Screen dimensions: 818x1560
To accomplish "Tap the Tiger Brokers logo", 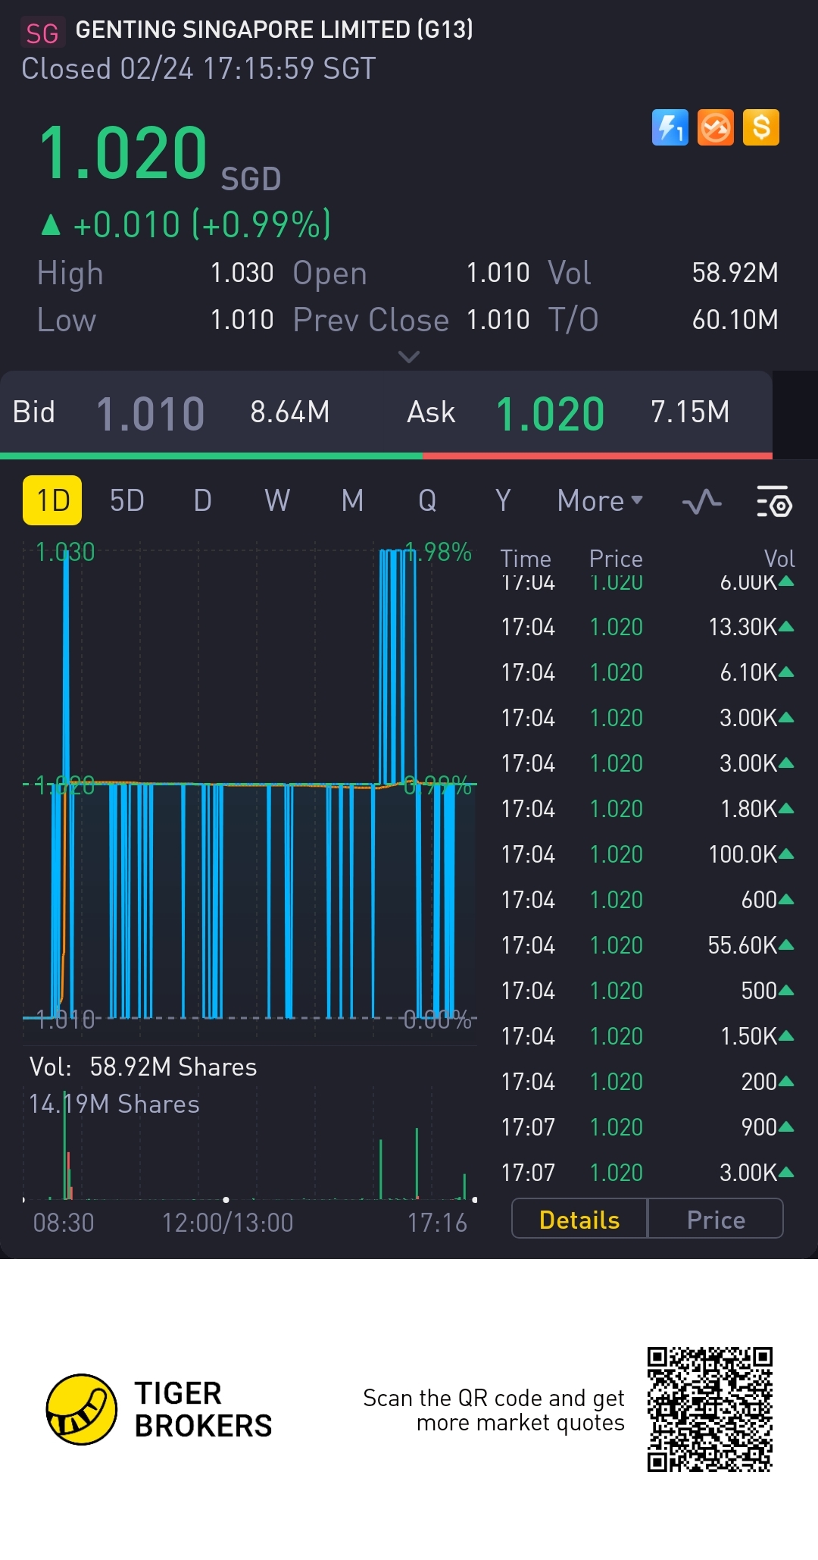I will [x=82, y=1409].
